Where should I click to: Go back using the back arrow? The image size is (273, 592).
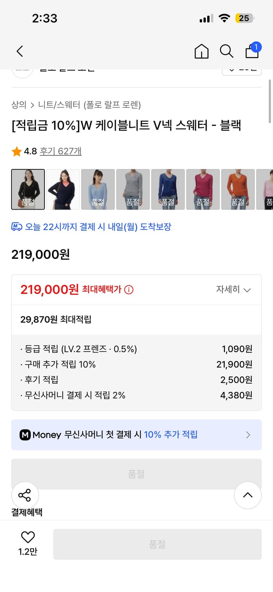(x=19, y=51)
